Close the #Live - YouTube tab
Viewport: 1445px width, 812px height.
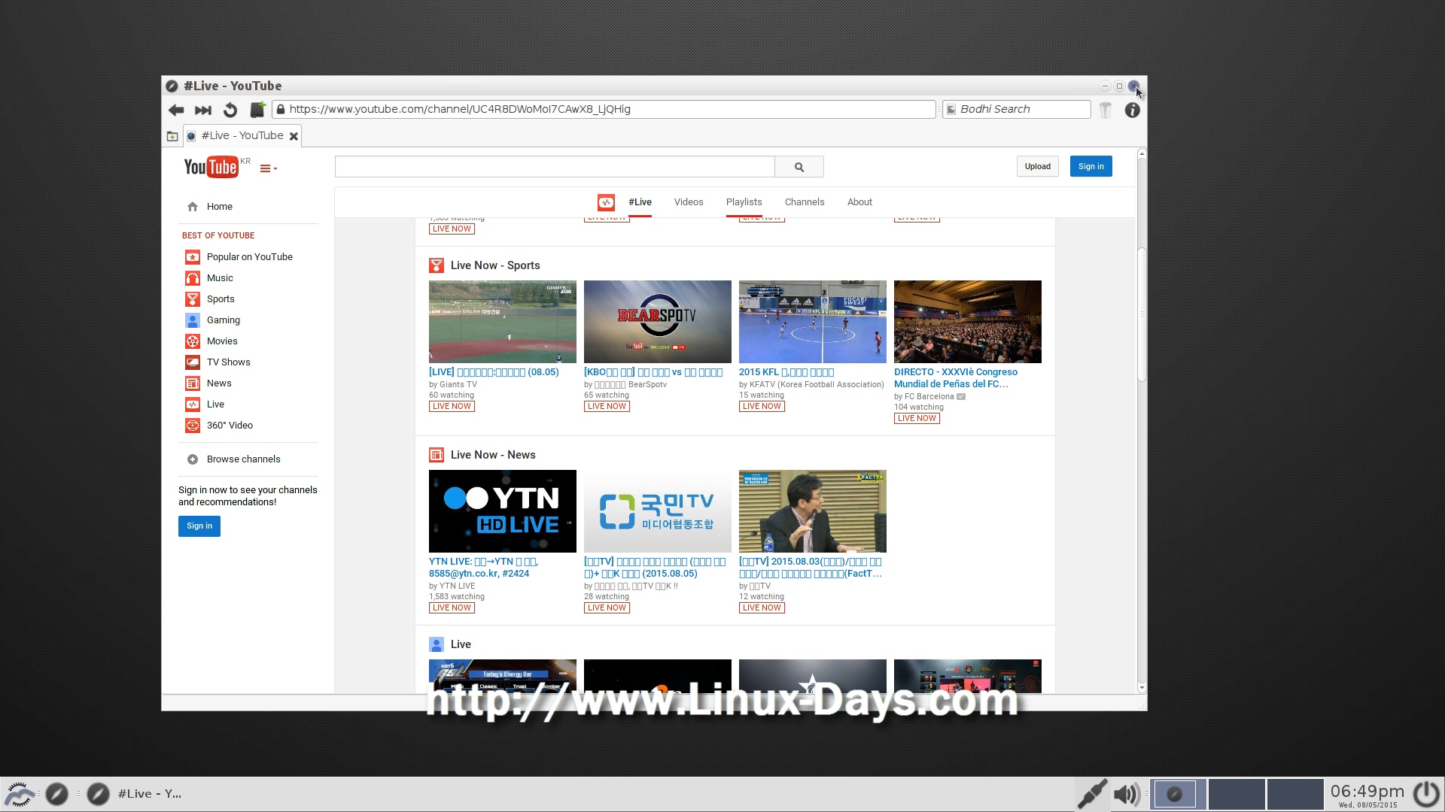(294, 136)
